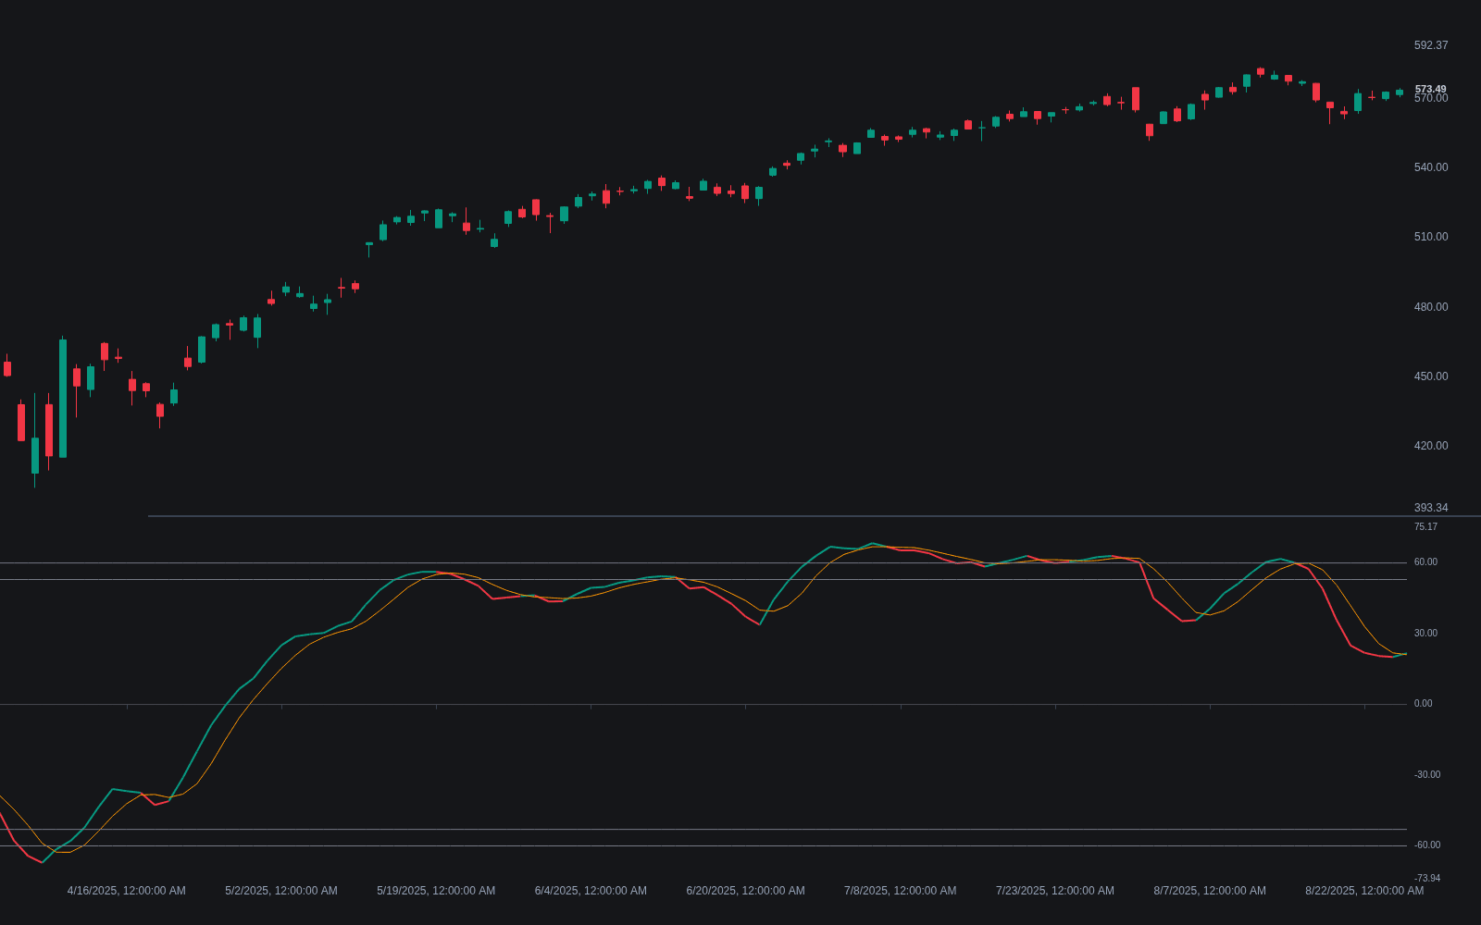Click the 75.17 oscillator axis label
The width and height of the screenshot is (1481, 925).
point(1425,527)
